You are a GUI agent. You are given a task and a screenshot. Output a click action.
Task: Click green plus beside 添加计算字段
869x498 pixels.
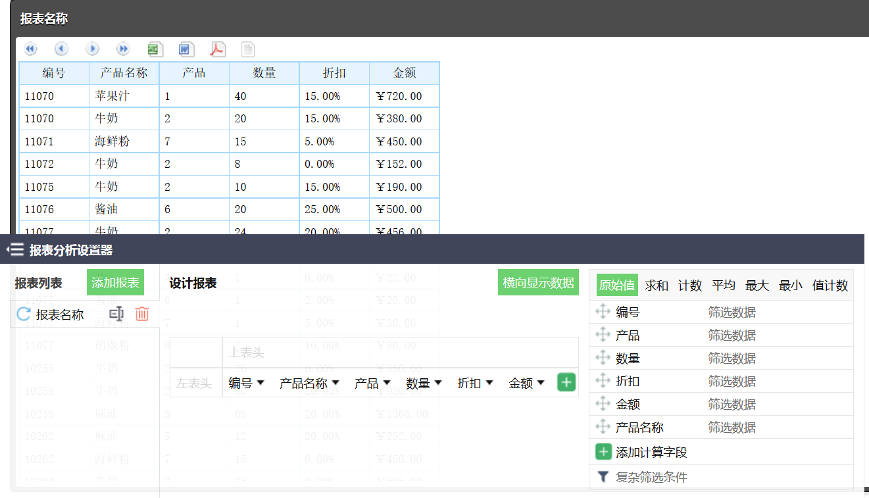tap(604, 452)
